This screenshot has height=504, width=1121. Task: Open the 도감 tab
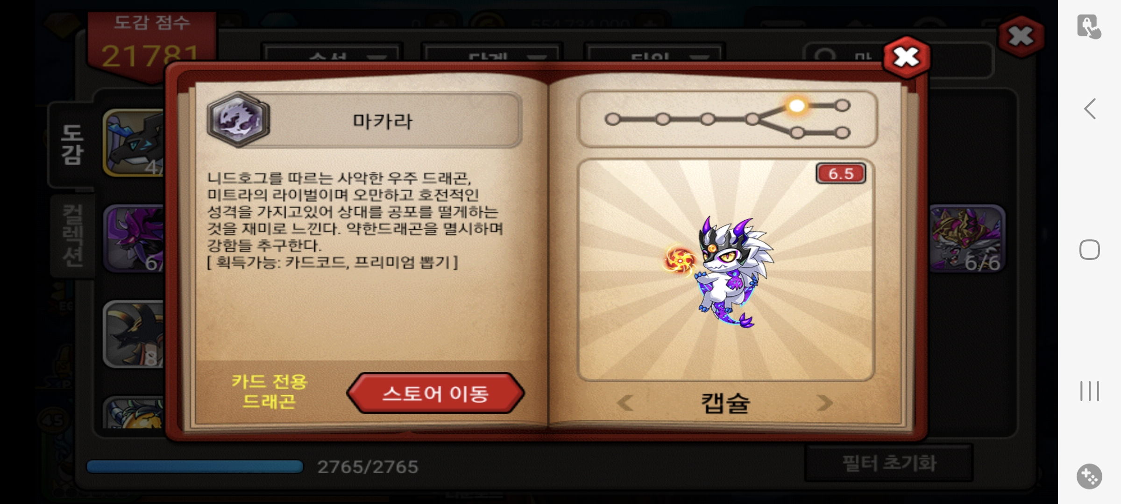click(x=72, y=145)
